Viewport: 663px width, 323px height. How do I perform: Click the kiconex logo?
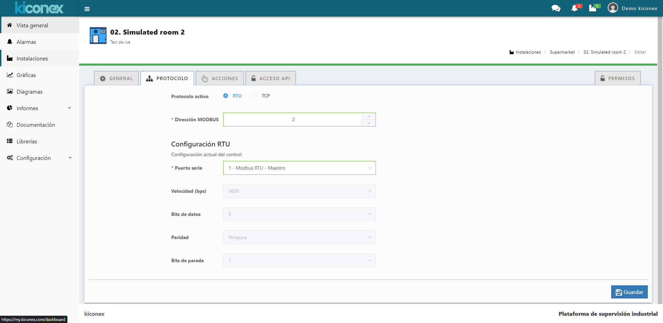(39, 8)
